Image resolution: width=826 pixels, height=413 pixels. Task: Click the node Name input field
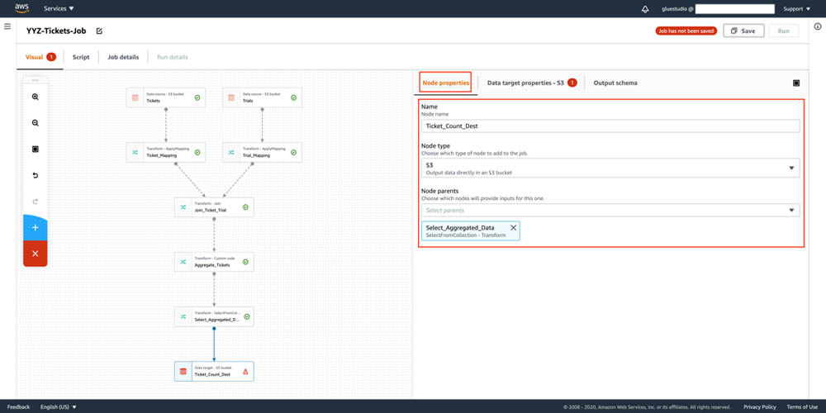pyautogui.click(x=610, y=126)
